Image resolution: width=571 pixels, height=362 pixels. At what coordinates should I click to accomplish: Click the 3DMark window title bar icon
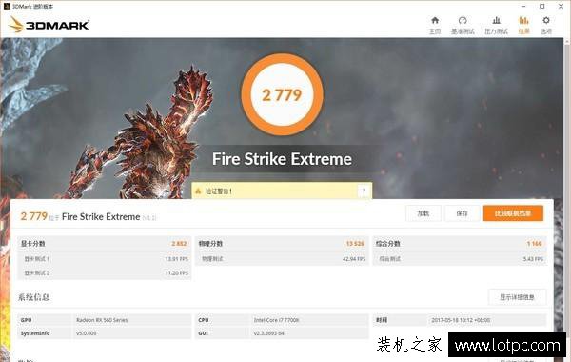coord(7,7)
